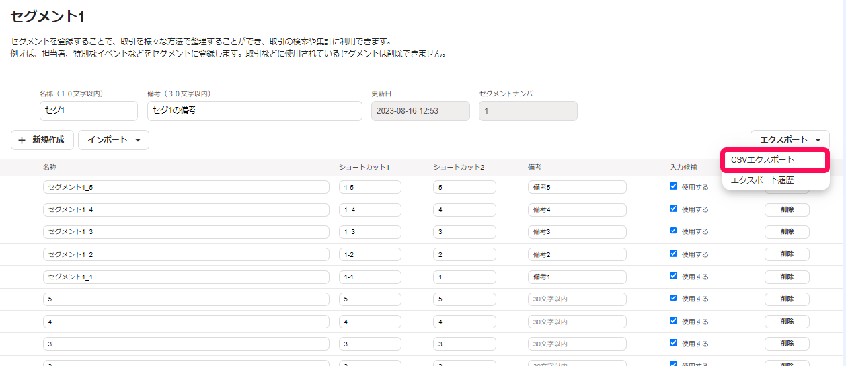Click the ショートカット2 column header
Viewport: 846px width, 366px height.
point(459,167)
